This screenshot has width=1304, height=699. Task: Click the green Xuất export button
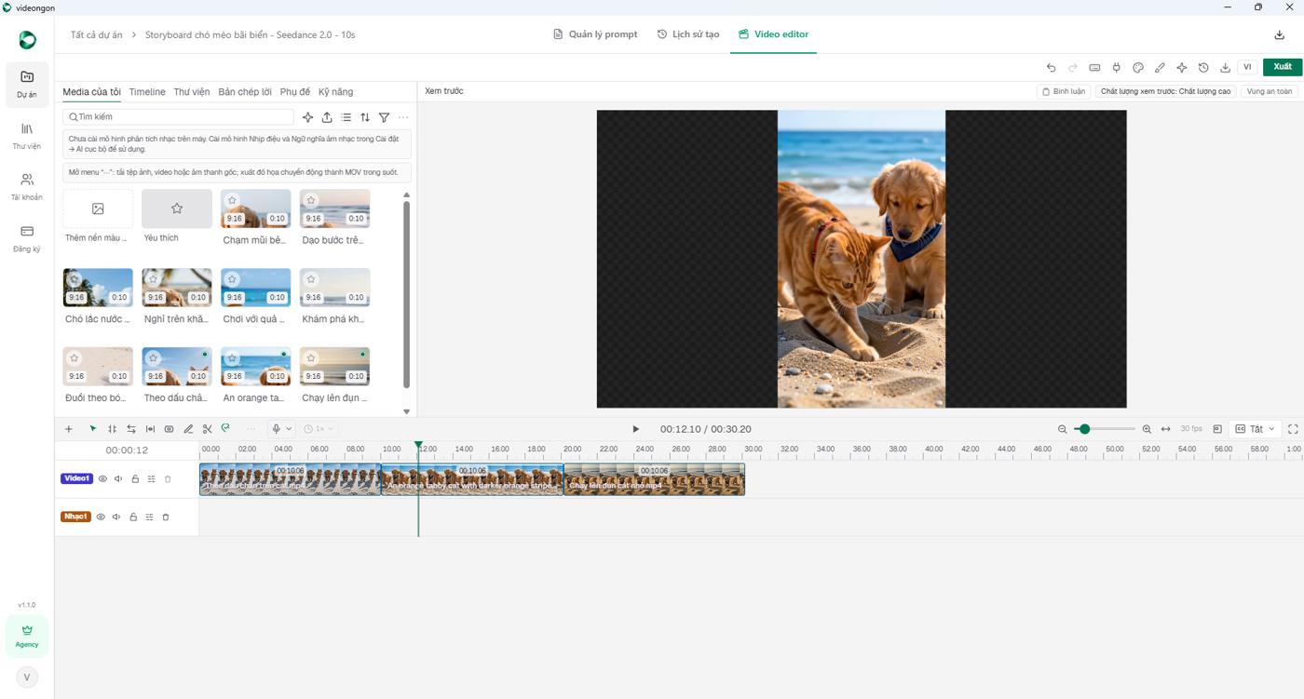coord(1283,67)
